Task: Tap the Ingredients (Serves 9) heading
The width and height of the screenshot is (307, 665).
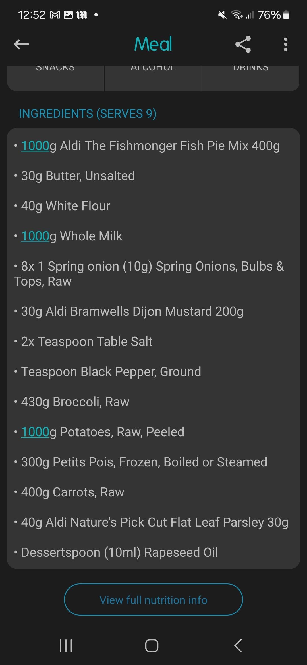Action: (x=88, y=114)
